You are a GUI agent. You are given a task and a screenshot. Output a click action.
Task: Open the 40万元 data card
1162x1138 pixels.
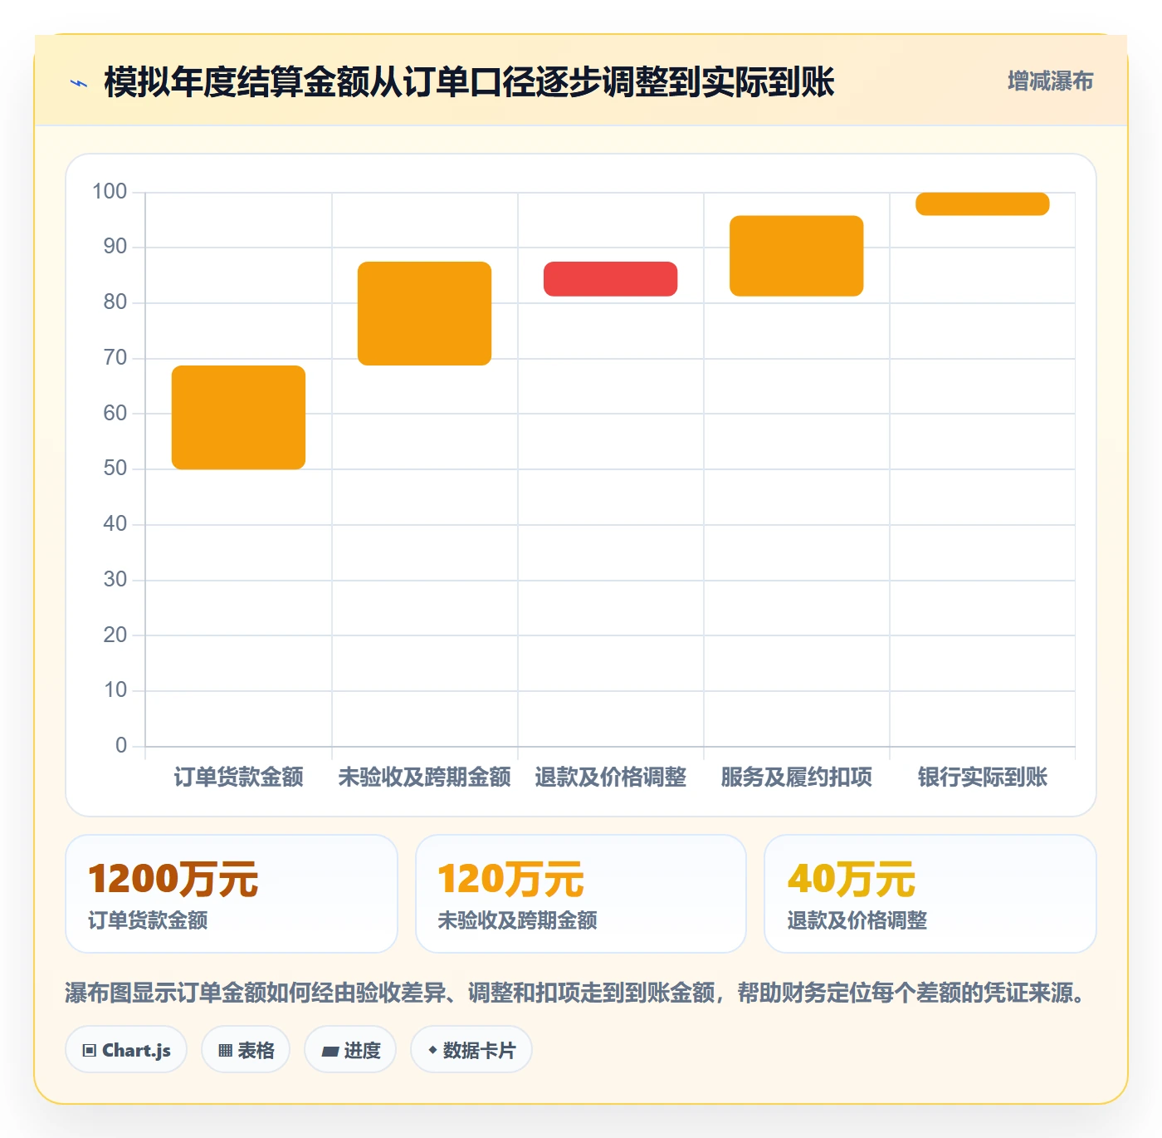coord(930,894)
